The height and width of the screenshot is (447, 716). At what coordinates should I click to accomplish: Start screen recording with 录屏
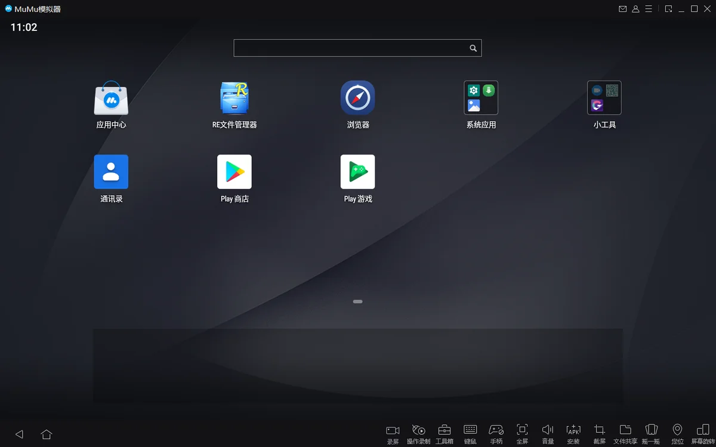393,434
